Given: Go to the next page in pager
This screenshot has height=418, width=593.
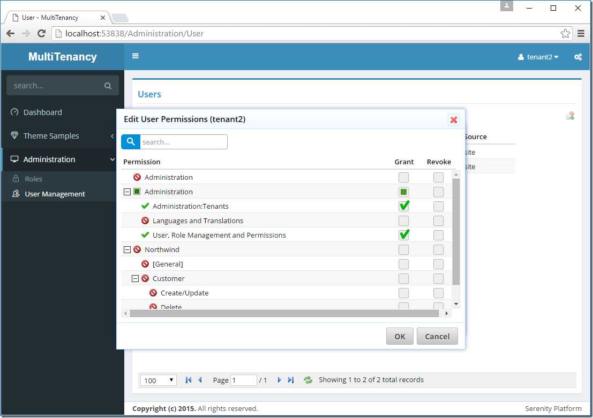Looking at the screenshot, I should 279,380.
